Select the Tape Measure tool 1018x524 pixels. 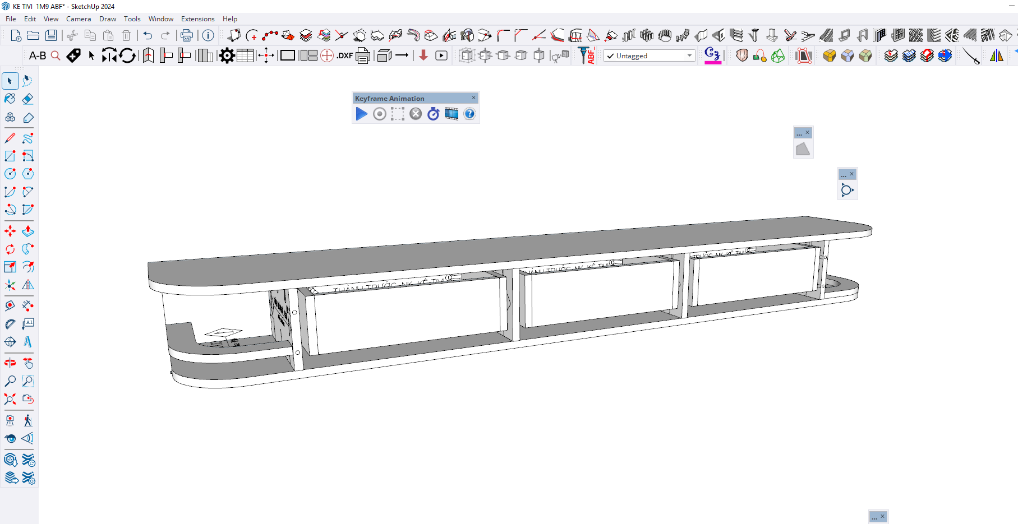tap(10, 305)
